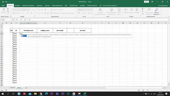Toggle Wrap Text option
Screen dimensions: 170x96
coord(57,10)
